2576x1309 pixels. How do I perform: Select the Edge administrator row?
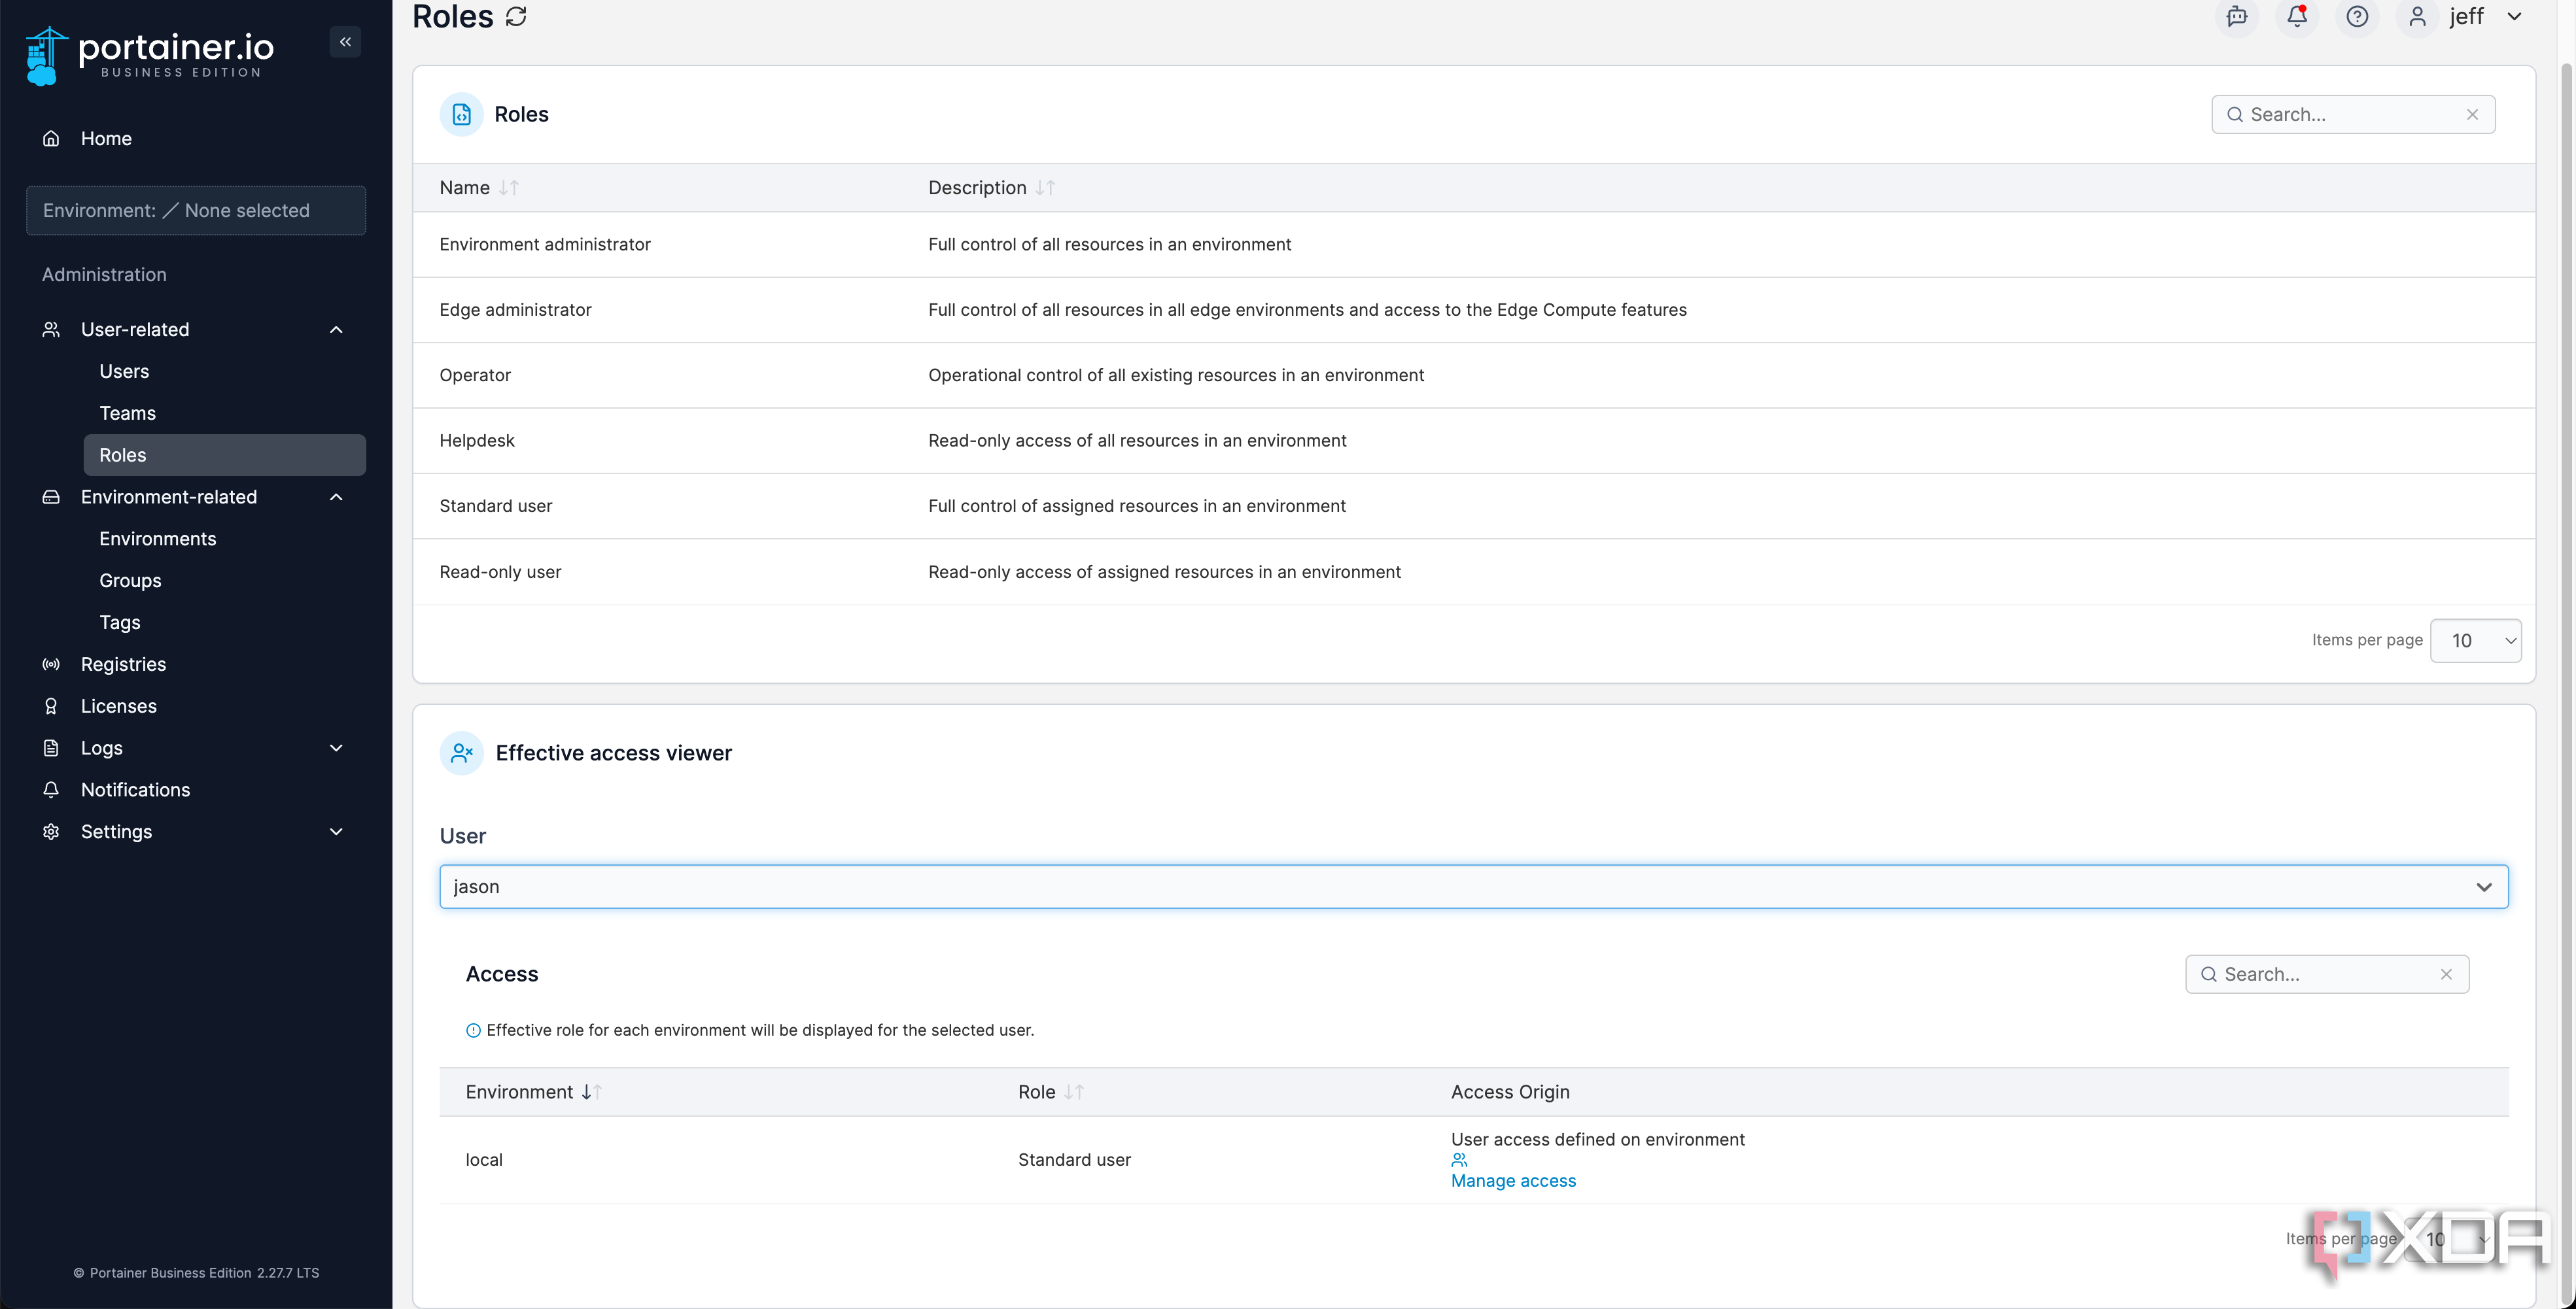pos(1473,311)
